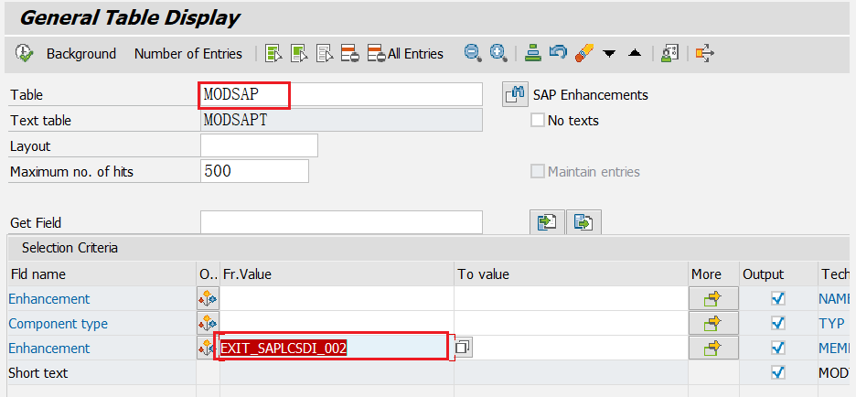Image resolution: width=856 pixels, height=397 pixels.
Task: Click the undo arrow toolbar icon
Action: [x=558, y=53]
